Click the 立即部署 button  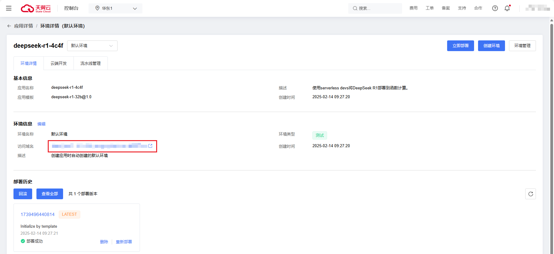pos(461,46)
